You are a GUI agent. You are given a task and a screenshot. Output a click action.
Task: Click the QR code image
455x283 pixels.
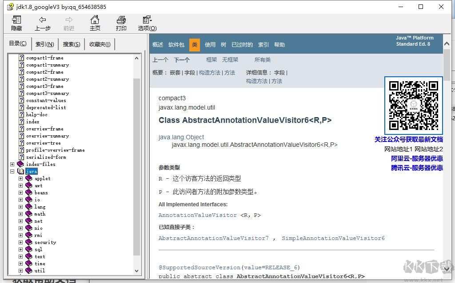[414, 106]
